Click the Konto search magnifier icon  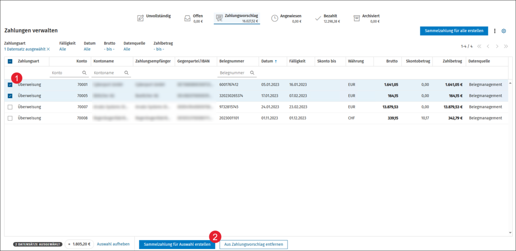click(x=84, y=73)
